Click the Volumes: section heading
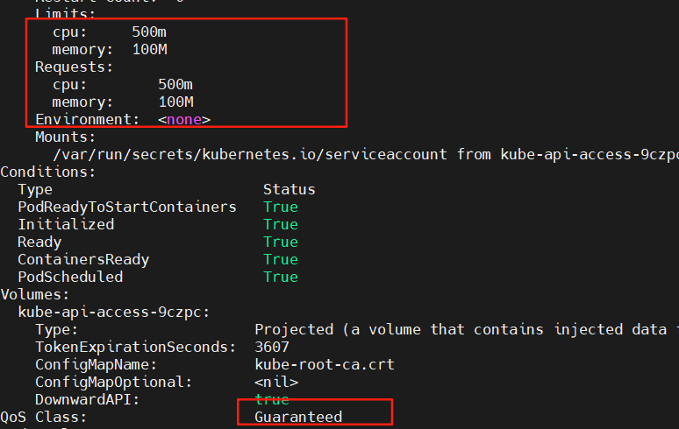Image resolution: width=679 pixels, height=429 pixels. tap(34, 295)
